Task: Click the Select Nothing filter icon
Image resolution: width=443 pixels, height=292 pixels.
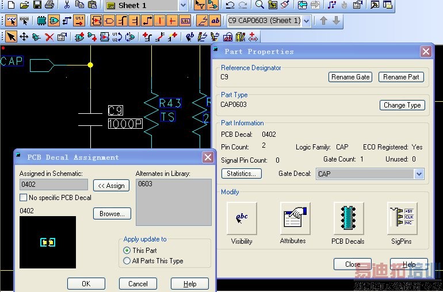Action: [24, 21]
